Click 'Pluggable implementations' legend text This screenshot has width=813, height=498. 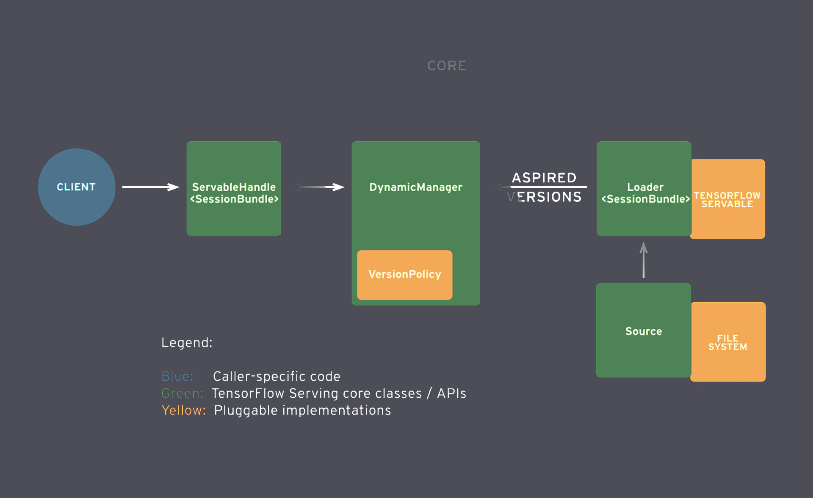coord(302,410)
